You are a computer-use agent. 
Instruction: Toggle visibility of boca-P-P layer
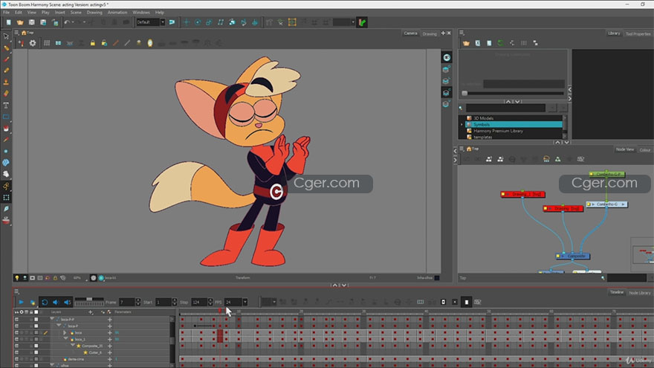[16, 320]
